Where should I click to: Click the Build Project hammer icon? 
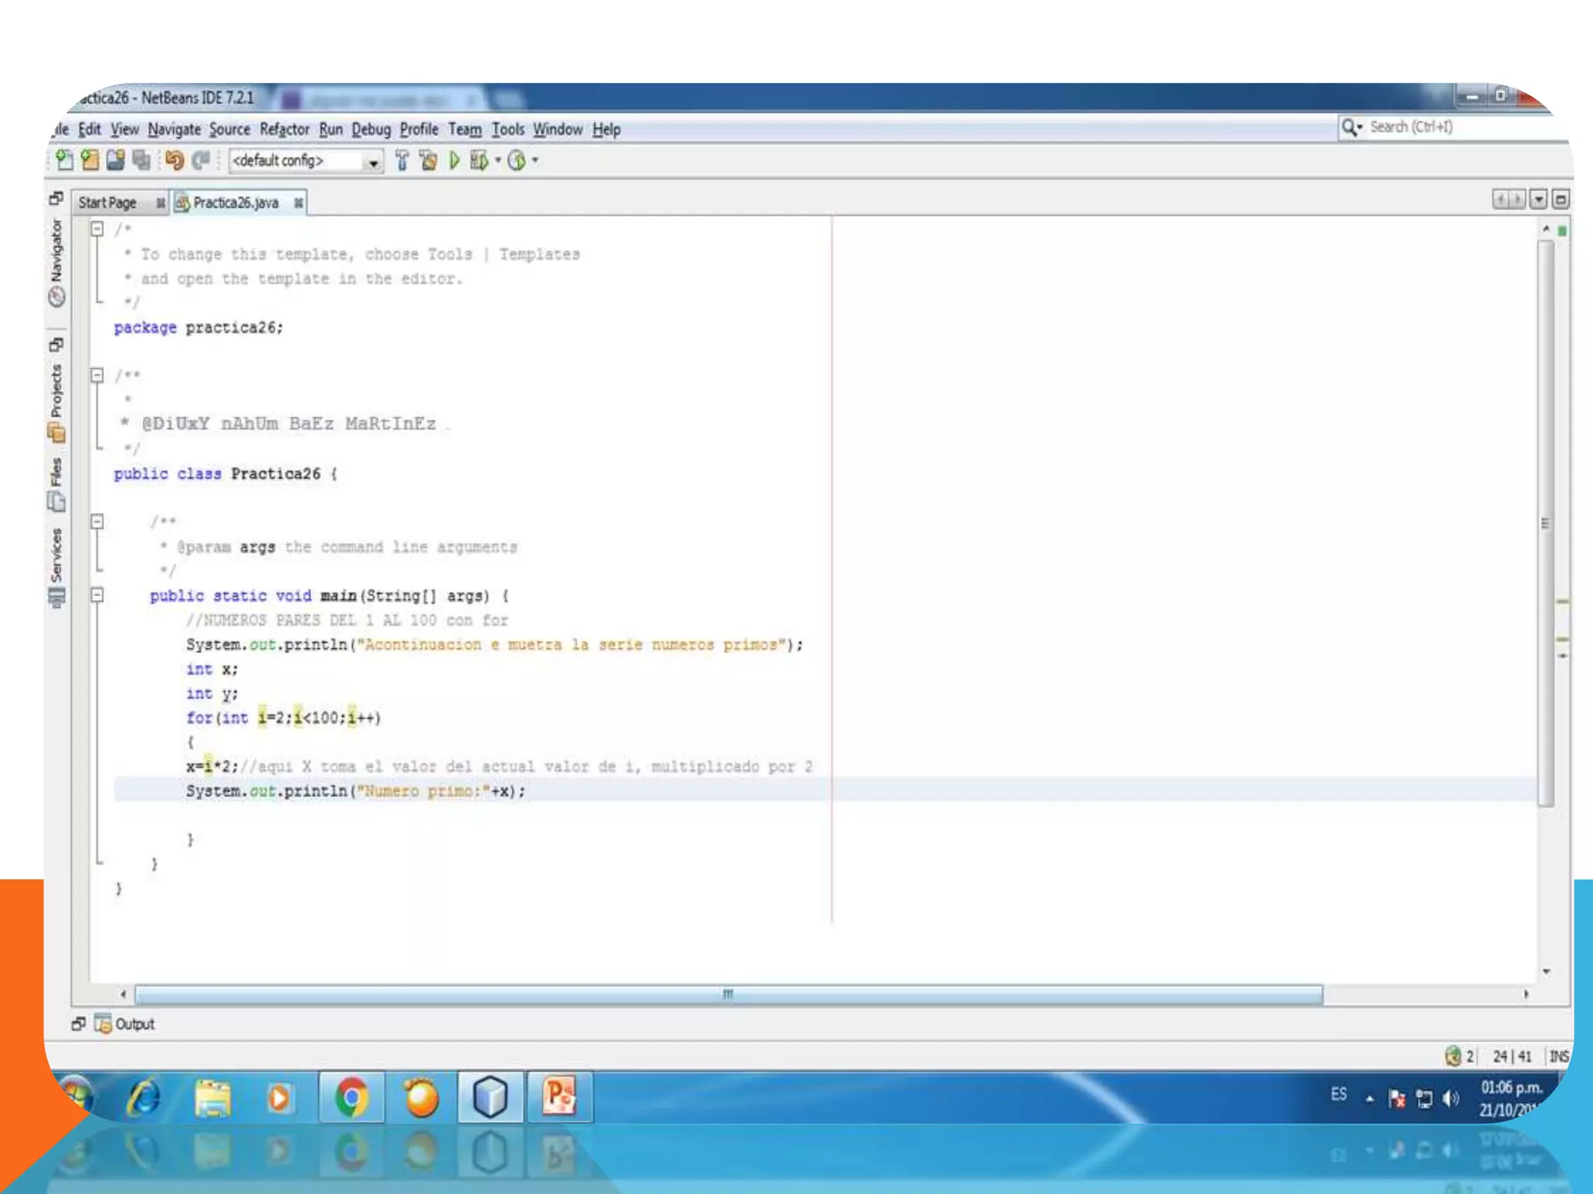(402, 160)
